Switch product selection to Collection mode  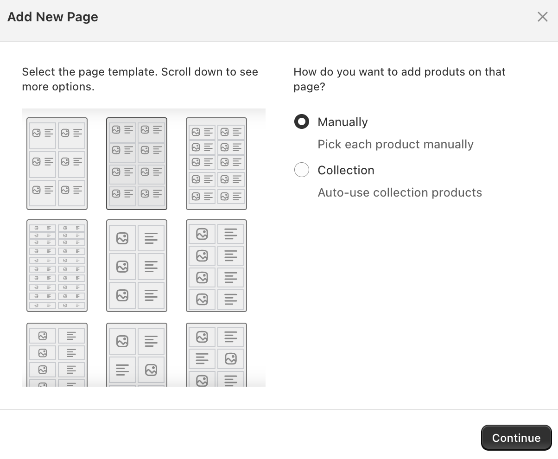pyautogui.click(x=301, y=170)
